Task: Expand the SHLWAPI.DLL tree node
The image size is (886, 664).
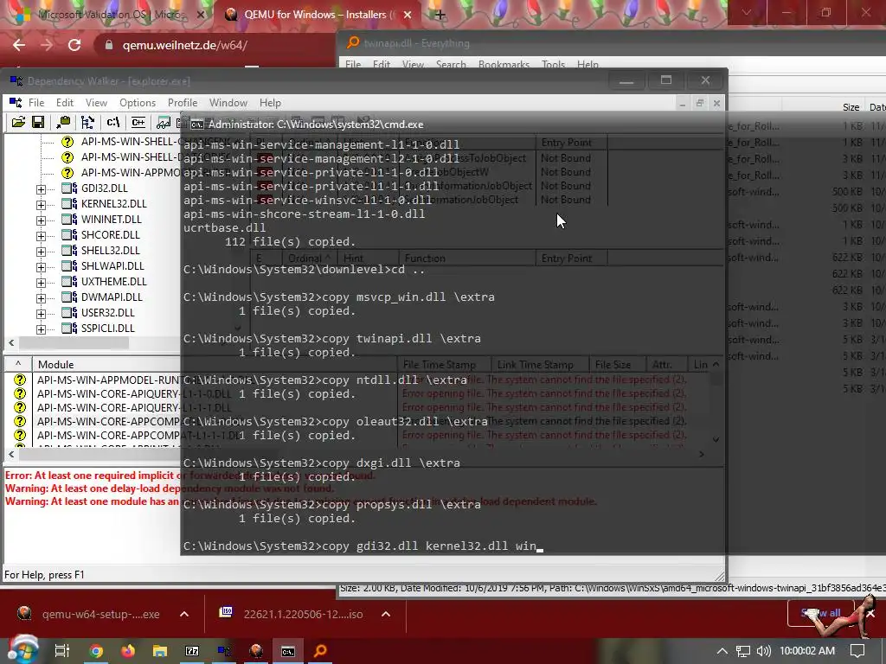Action: (x=41, y=267)
